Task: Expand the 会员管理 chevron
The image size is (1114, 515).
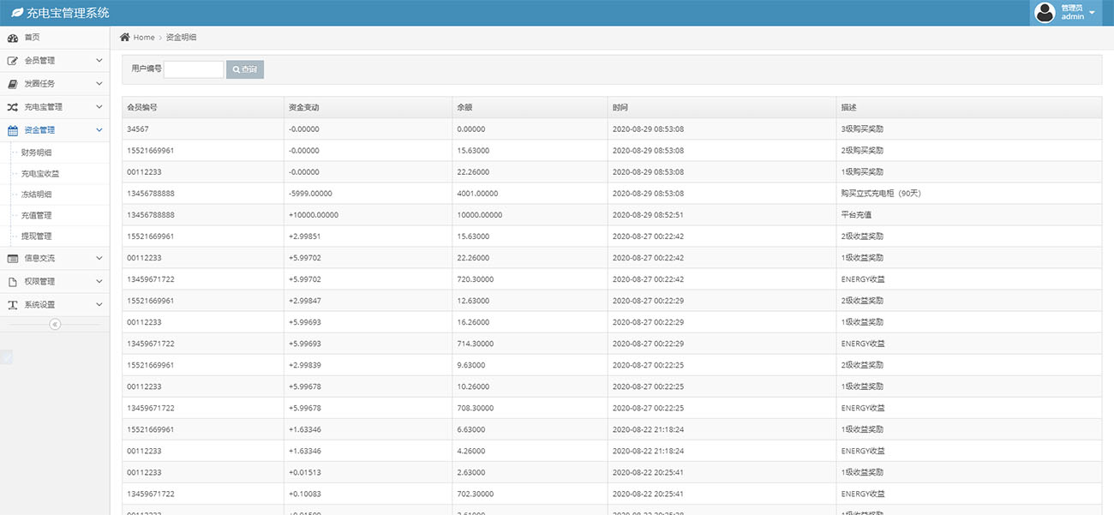Action: click(x=99, y=61)
